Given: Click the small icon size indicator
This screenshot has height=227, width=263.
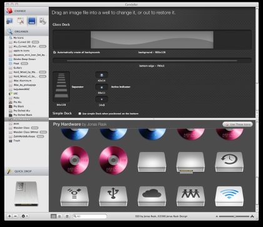Looking at the screenshot, I should pyautogui.click(x=217, y=216).
